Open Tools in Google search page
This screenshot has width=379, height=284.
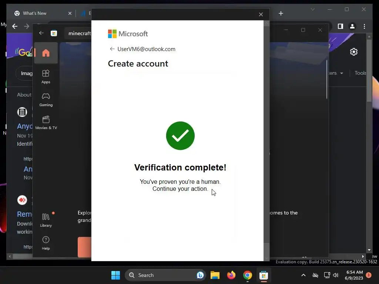coord(360,73)
